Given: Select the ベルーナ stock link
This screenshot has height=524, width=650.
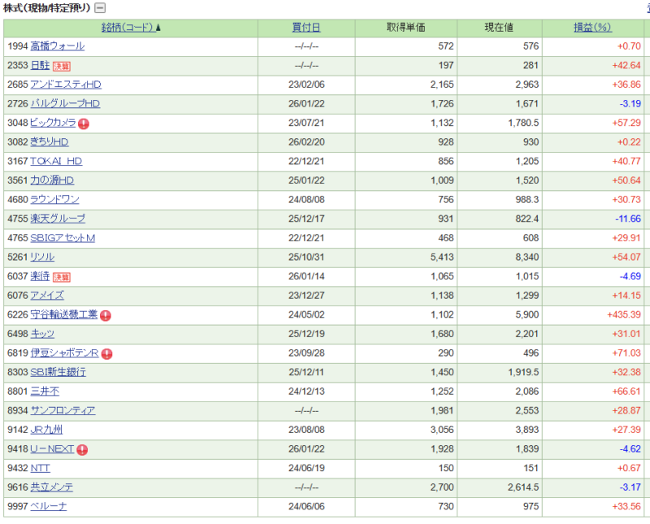Looking at the screenshot, I should [49, 506].
